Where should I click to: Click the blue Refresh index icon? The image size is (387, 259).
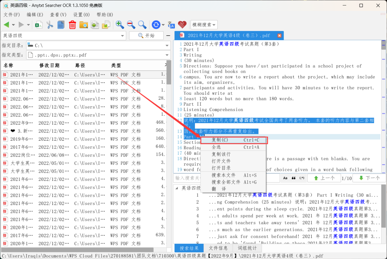[156, 25]
